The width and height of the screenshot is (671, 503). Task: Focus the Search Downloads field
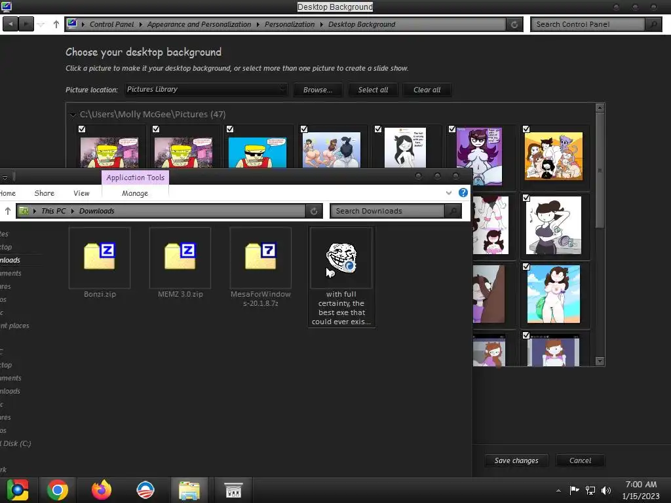387,211
